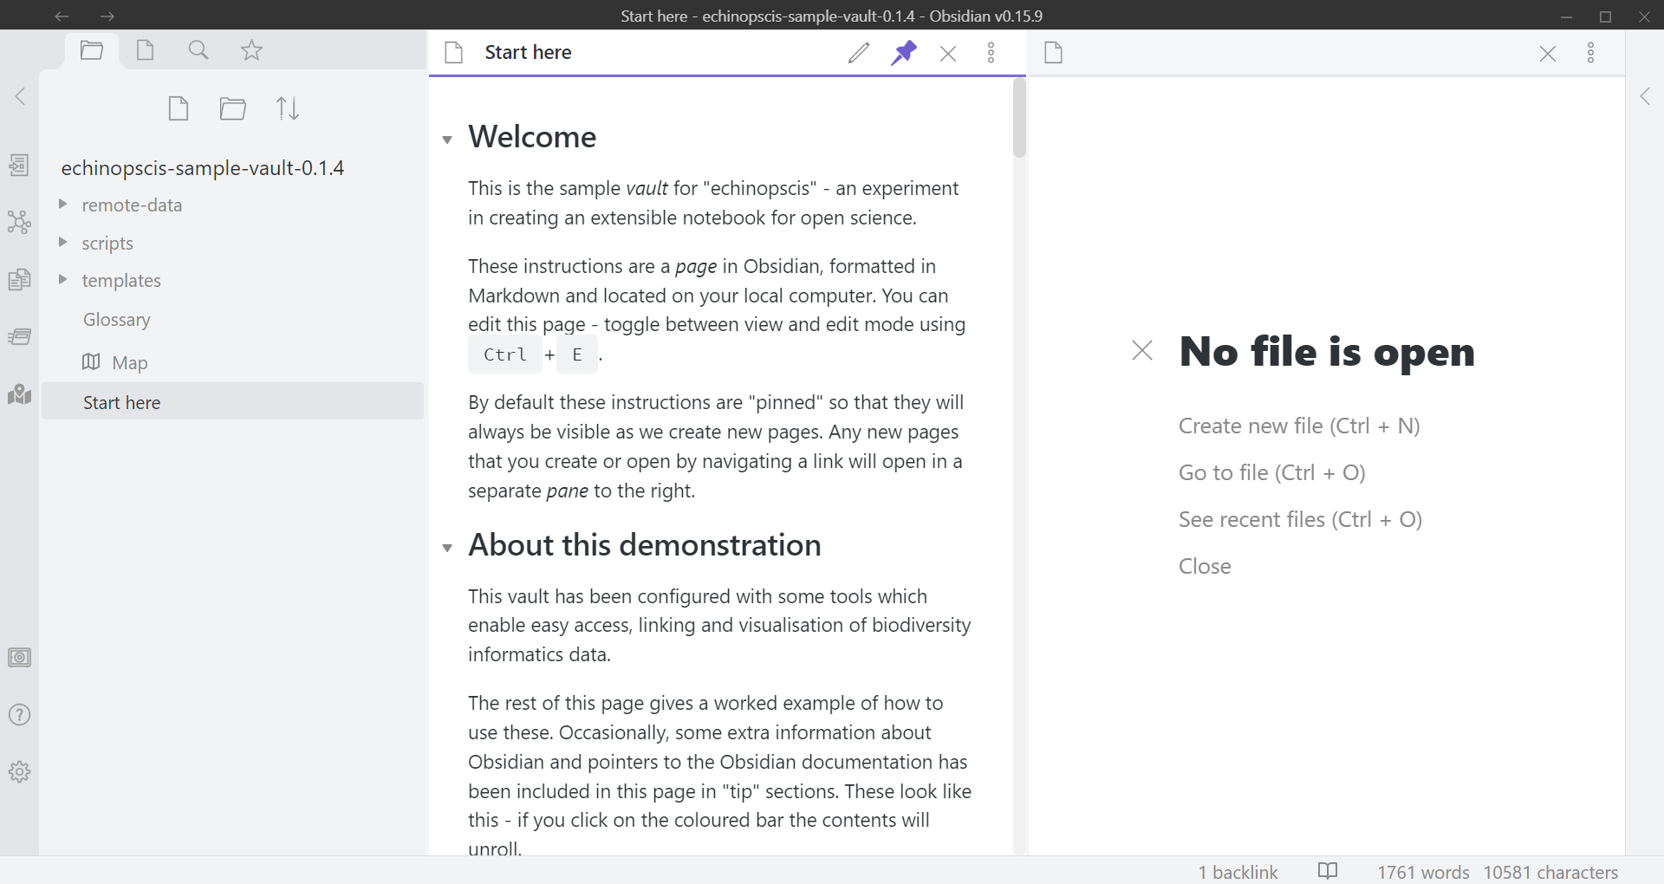This screenshot has width=1664, height=884.
Task: Navigate forward using the right arrow
Action: (x=107, y=16)
